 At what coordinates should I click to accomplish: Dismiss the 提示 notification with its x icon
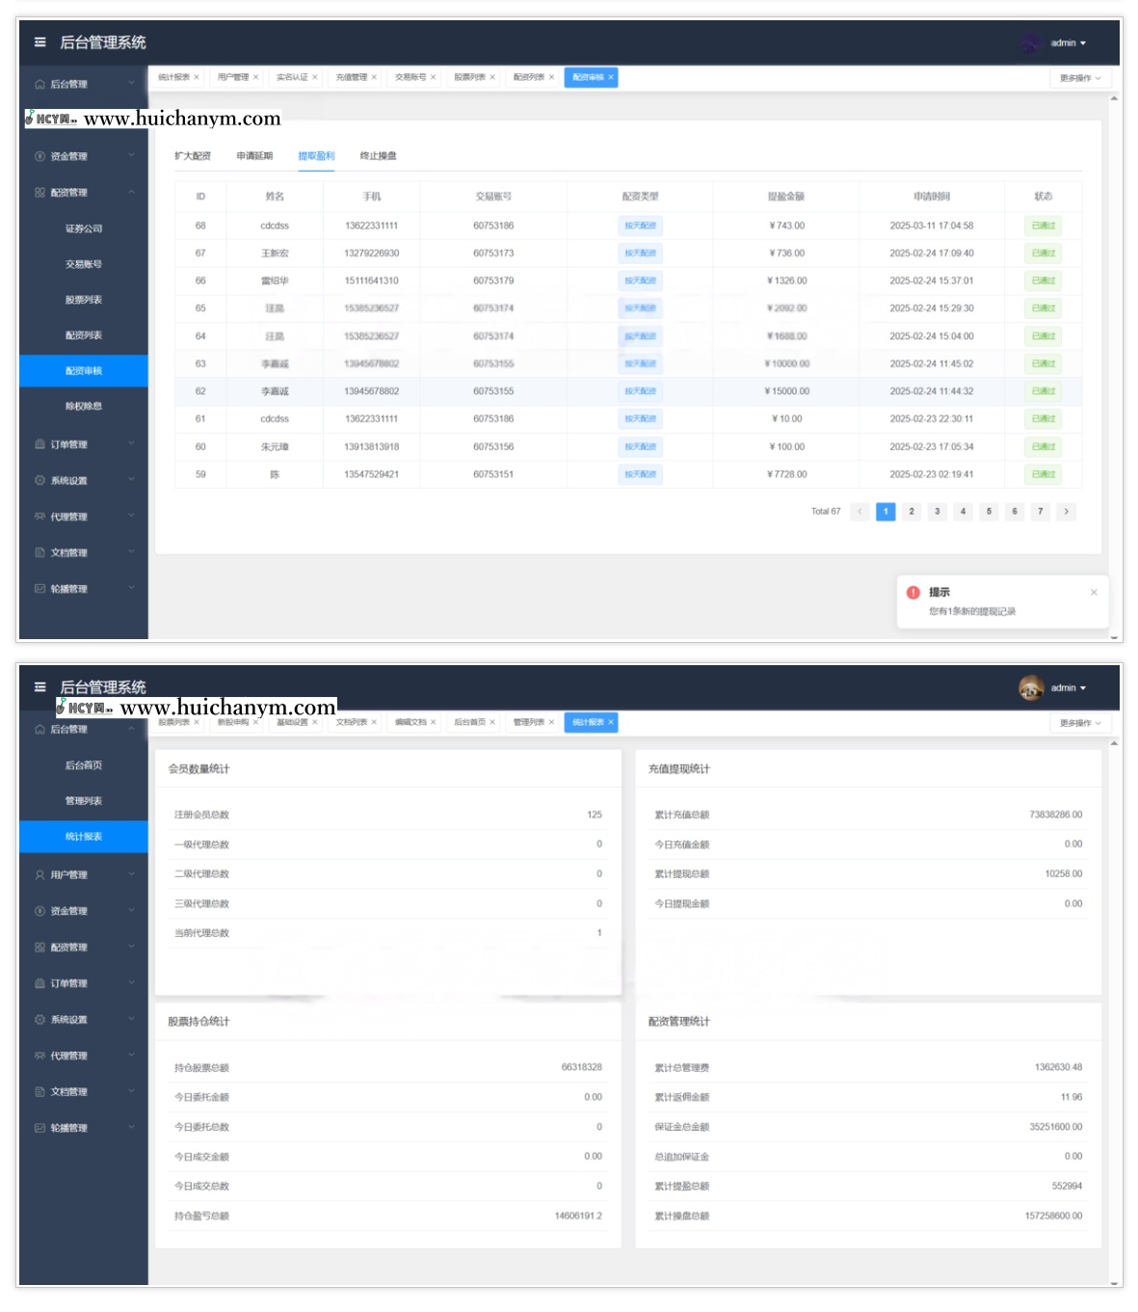pos(1094,592)
